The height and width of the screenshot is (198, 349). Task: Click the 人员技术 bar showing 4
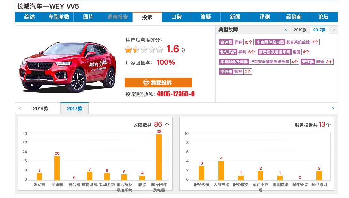221,171
